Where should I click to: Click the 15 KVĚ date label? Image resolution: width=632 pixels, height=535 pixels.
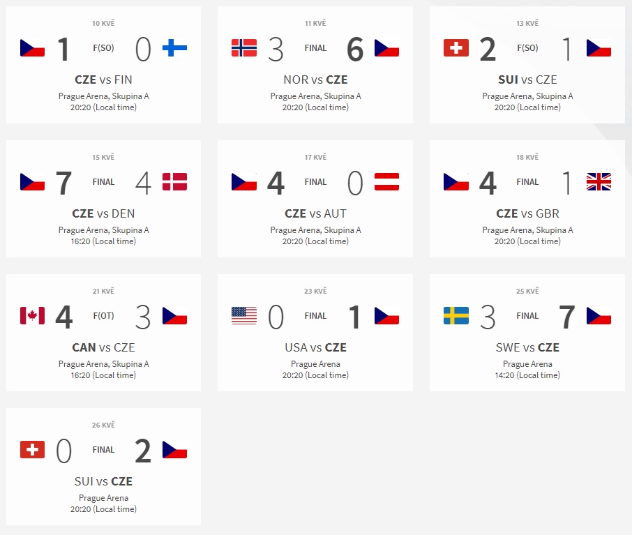point(103,157)
